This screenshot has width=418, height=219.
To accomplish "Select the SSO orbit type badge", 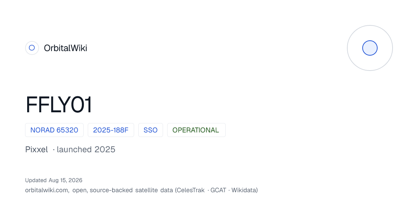I will tap(150, 130).
